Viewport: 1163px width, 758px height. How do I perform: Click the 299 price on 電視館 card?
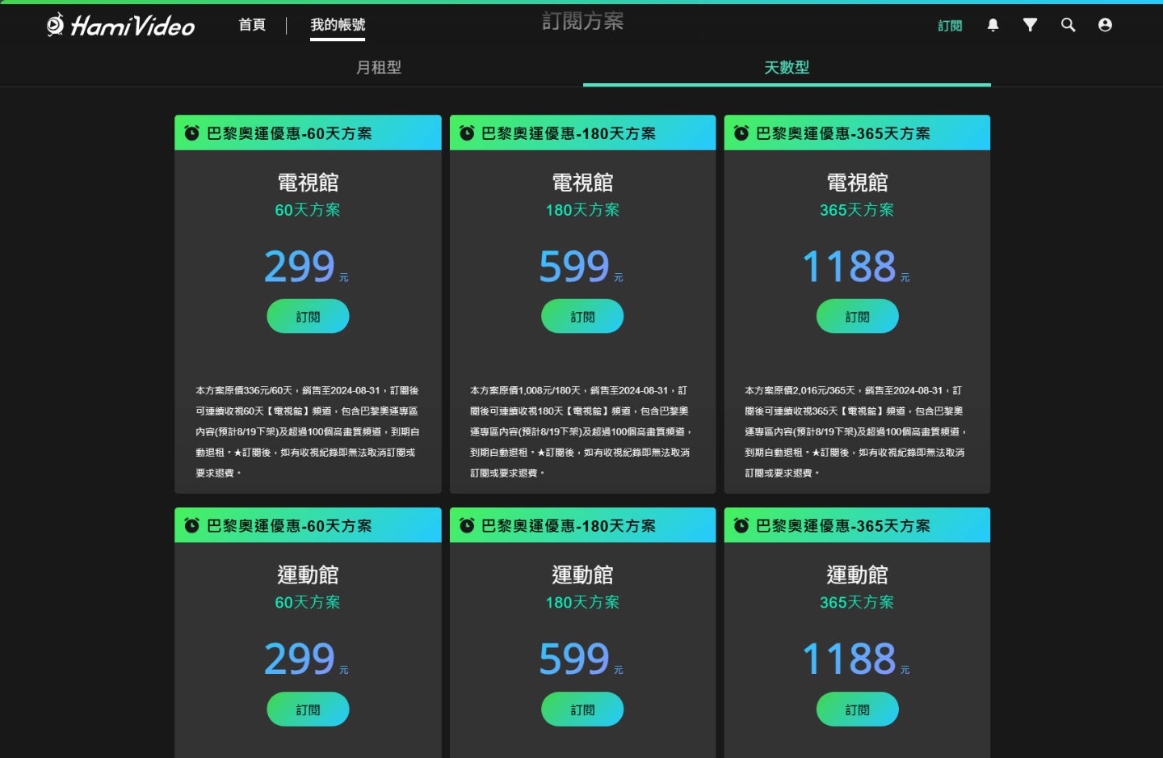(300, 266)
